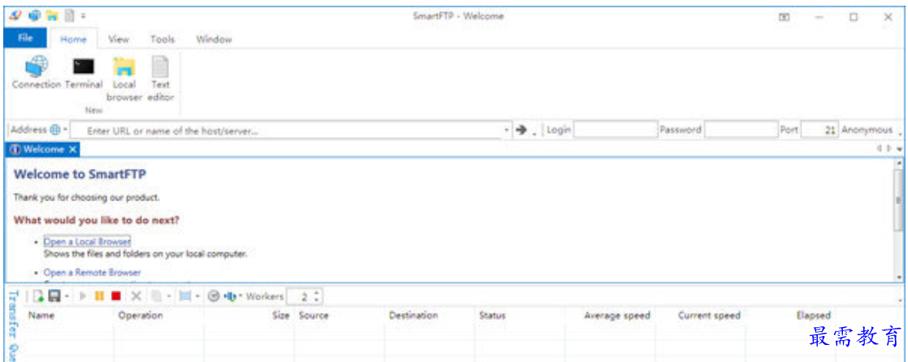Switch to the Window ribbon tab
The height and width of the screenshot is (362, 908).
[214, 39]
